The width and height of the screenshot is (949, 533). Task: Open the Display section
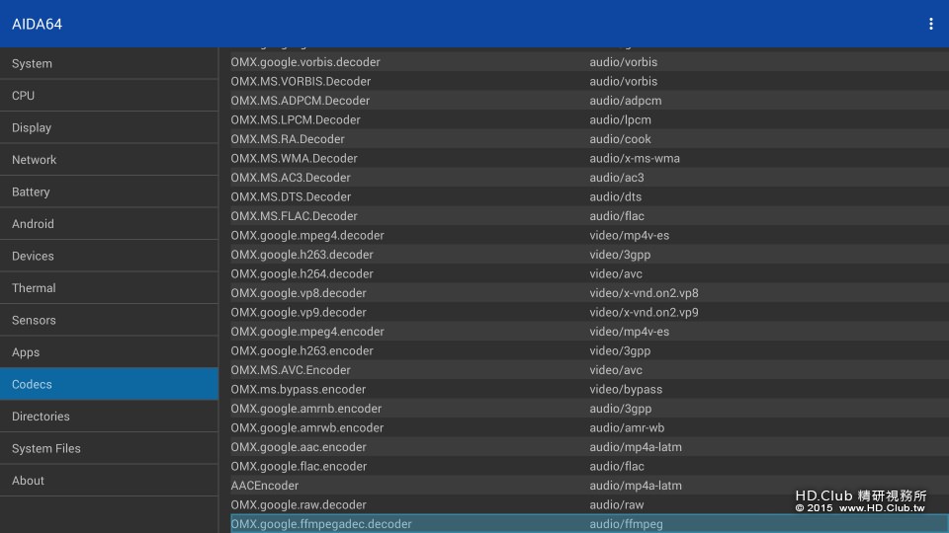[x=109, y=127]
